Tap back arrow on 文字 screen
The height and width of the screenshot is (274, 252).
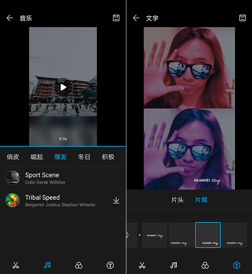point(136,18)
